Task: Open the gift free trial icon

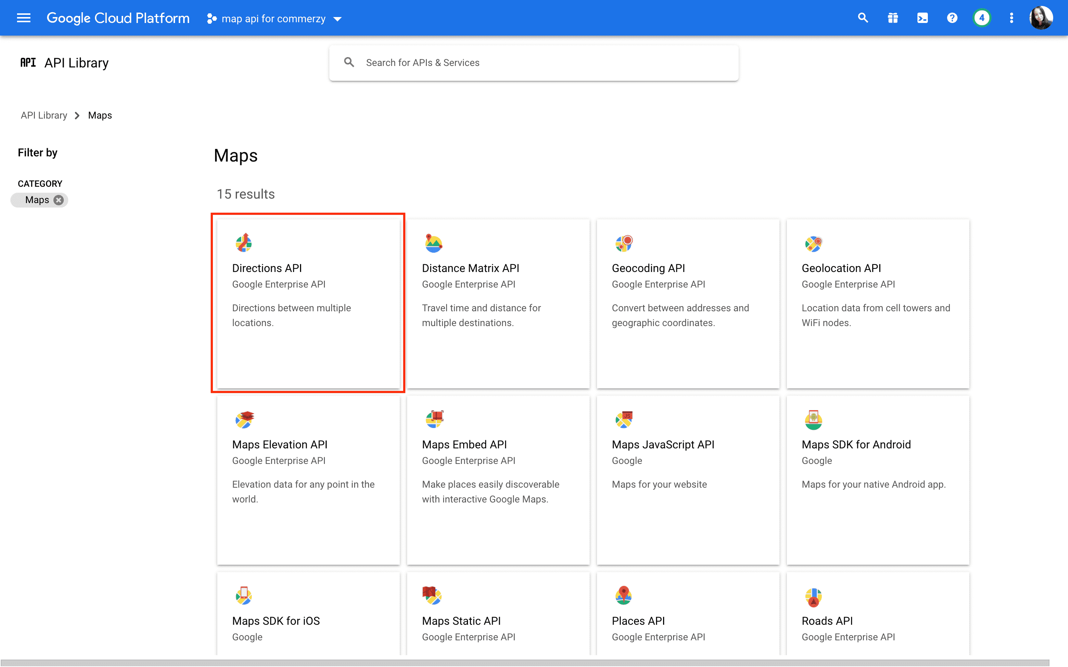Action: click(x=893, y=18)
